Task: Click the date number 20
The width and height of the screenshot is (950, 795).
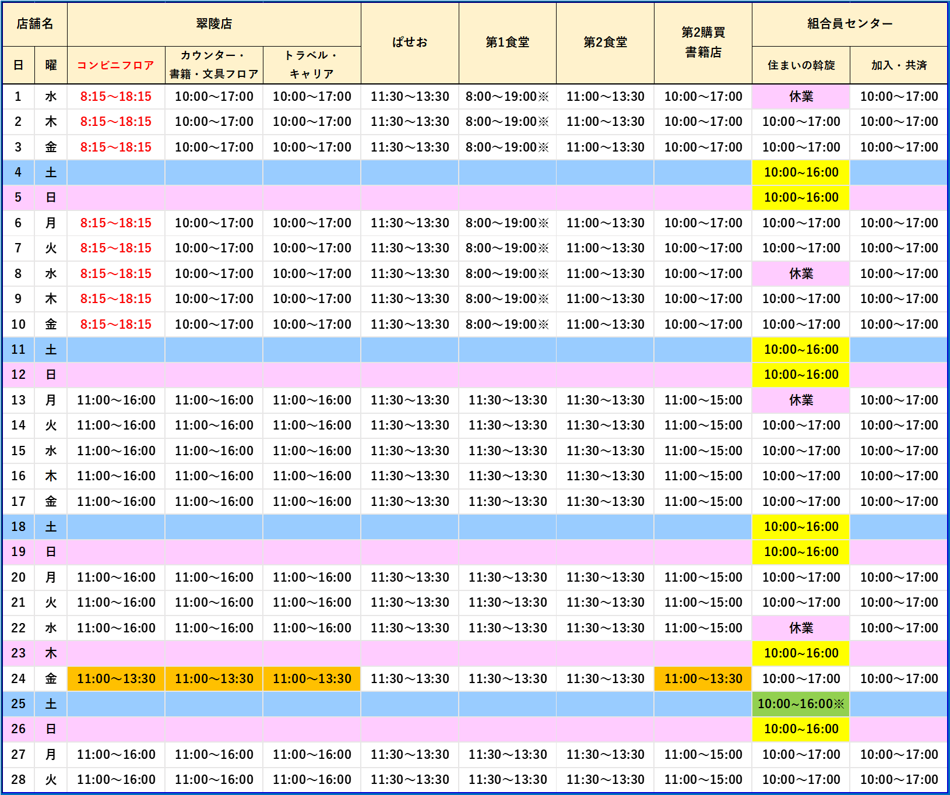Action: click(19, 578)
